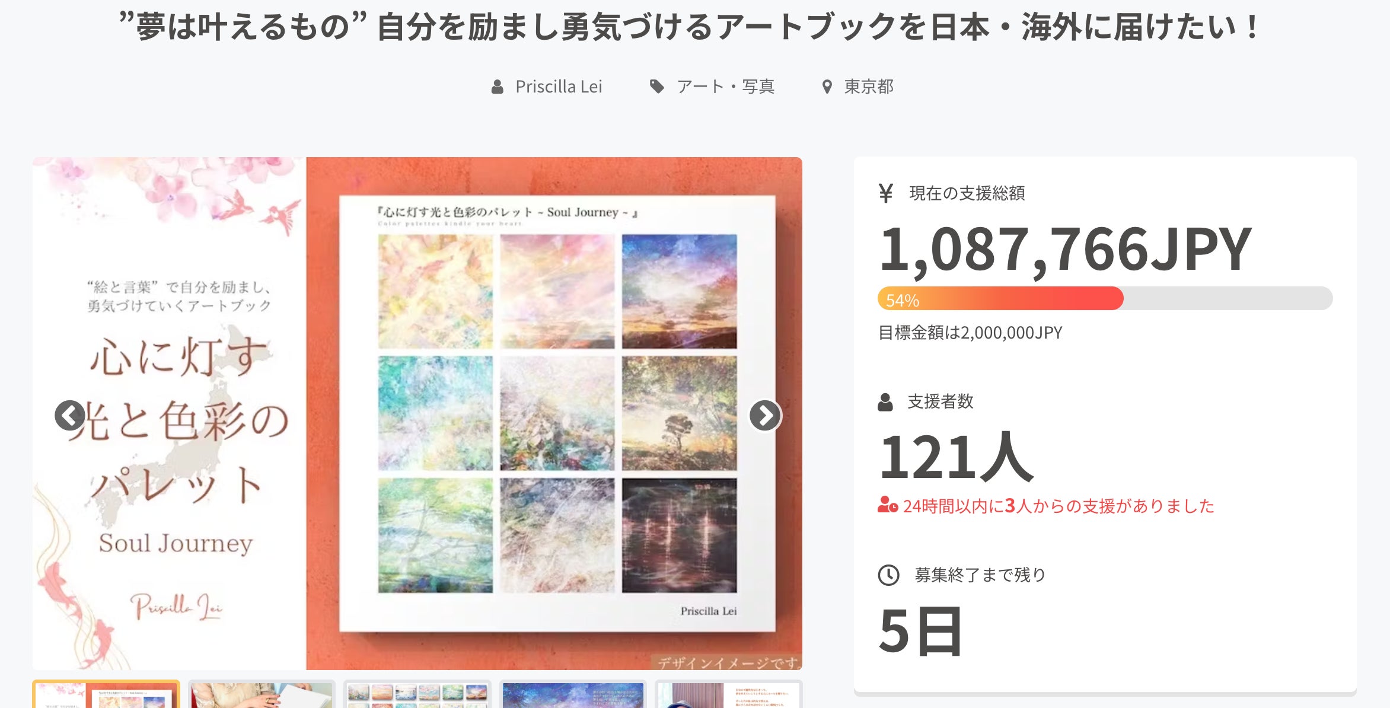Click the clock icon beside 募集終了まで残り

pyautogui.click(x=888, y=575)
